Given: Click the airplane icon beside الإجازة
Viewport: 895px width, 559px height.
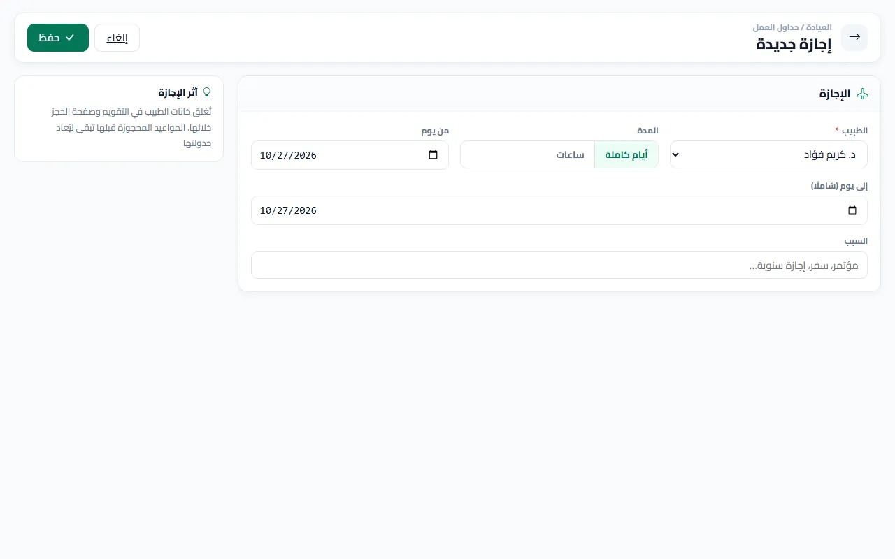Looking at the screenshot, I should point(862,94).
